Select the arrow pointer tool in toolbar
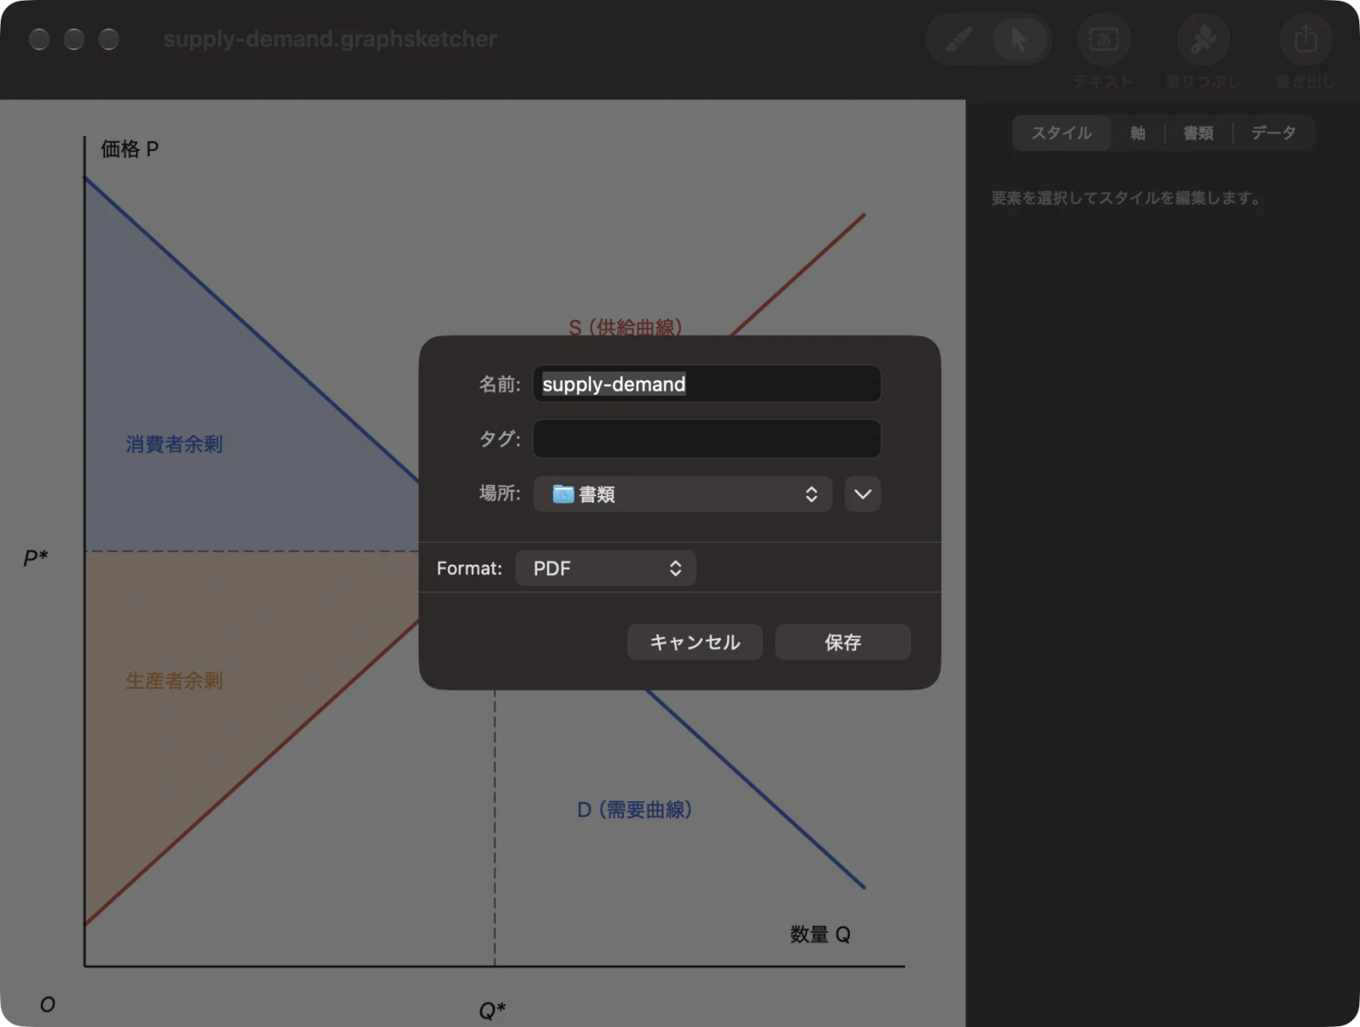Viewport: 1360px width, 1027px height. coord(1018,39)
